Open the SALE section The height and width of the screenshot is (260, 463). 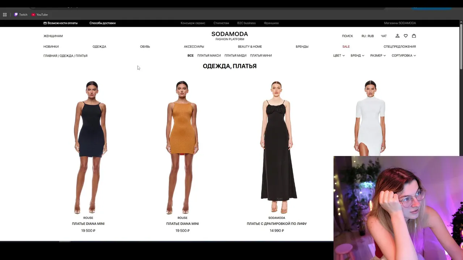pos(346,47)
